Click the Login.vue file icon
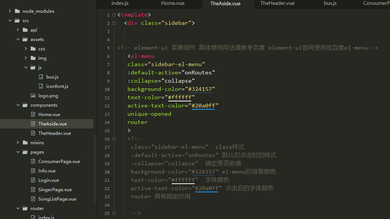The height and width of the screenshot is (219, 390). point(33,180)
